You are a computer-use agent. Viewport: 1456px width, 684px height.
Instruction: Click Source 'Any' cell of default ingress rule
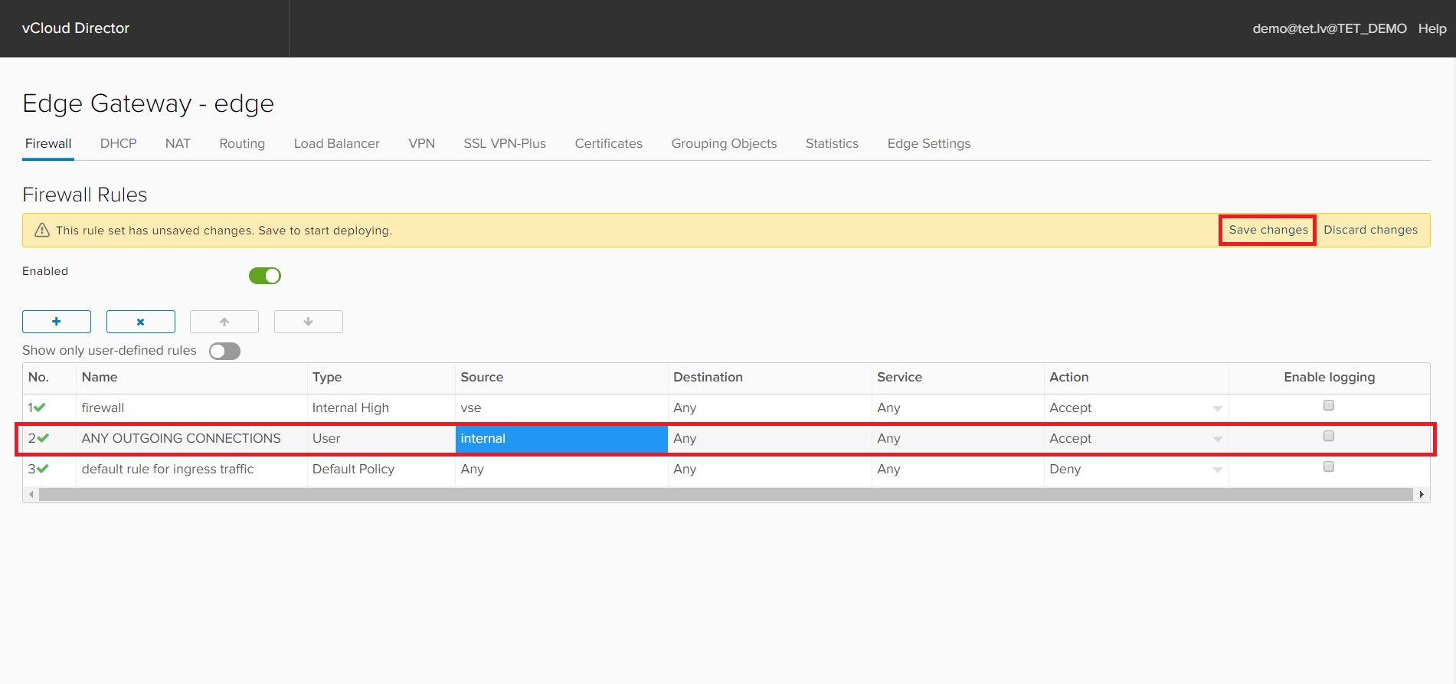point(561,469)
